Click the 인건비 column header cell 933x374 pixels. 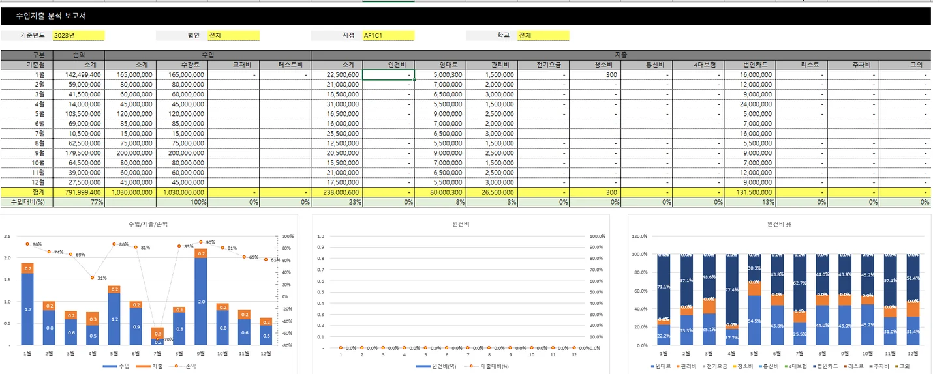point(388,65)
